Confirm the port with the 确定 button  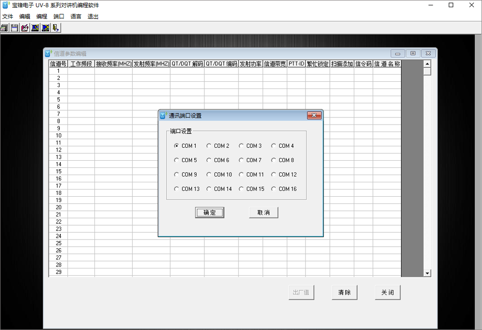pyautogui.click(x=210, y=213)
